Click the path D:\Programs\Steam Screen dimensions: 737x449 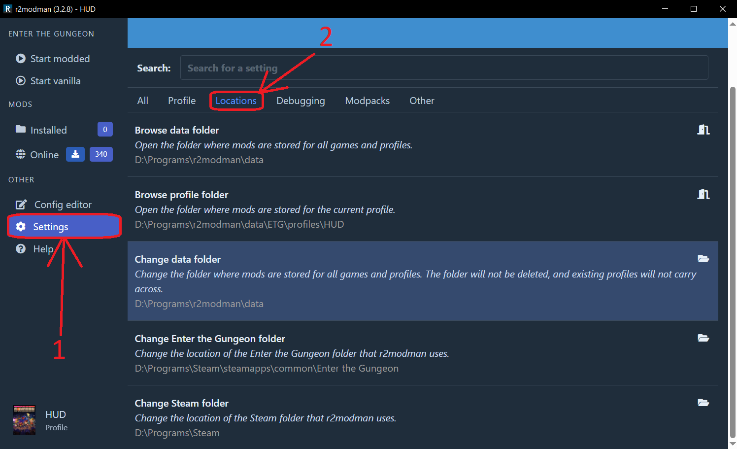177,433
